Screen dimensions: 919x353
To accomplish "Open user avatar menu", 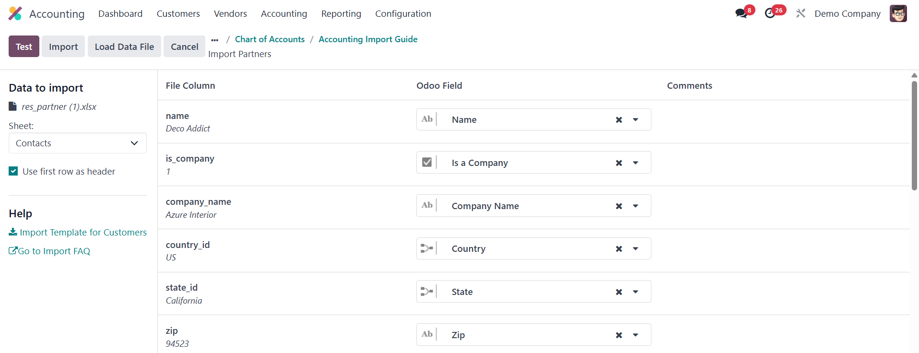I will (898, 13).
